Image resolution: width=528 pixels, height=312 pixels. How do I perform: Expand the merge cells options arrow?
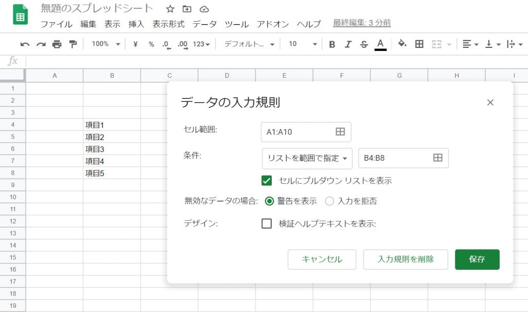click(449, 44)
